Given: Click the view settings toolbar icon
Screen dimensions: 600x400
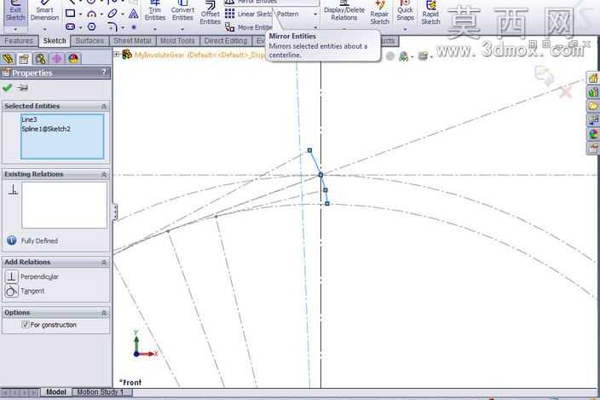Looking at the screenshot, I should point(423,56).
